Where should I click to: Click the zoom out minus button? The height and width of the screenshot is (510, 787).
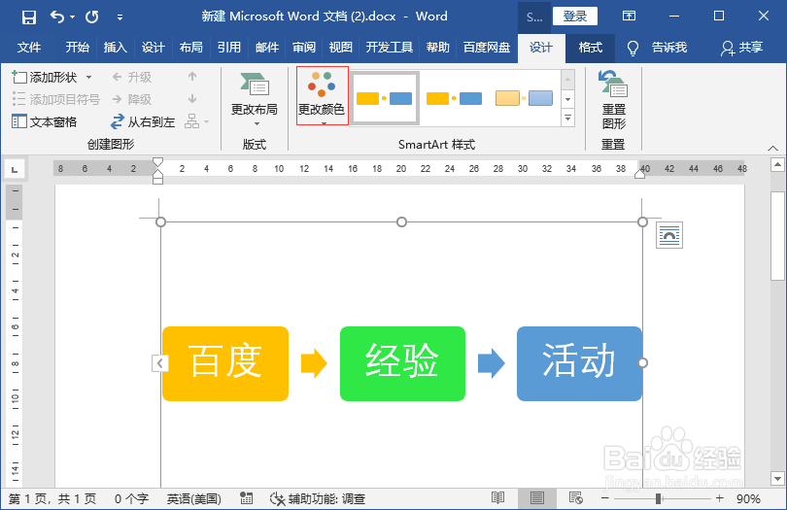tap(604, 498)
